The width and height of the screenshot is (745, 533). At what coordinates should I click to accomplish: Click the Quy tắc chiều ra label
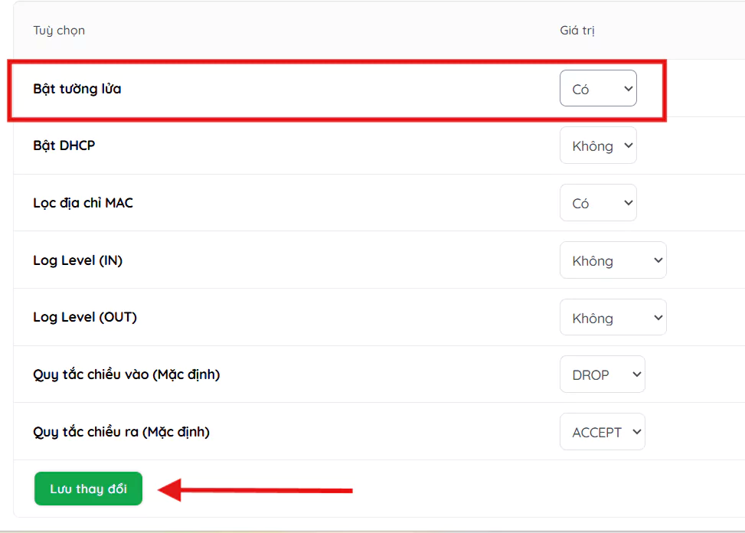coord(121,432)
